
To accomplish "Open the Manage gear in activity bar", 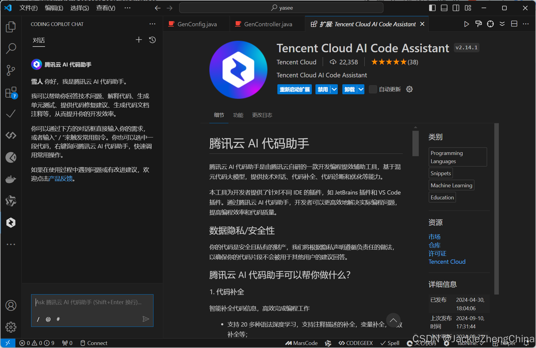I will (11, 327).
